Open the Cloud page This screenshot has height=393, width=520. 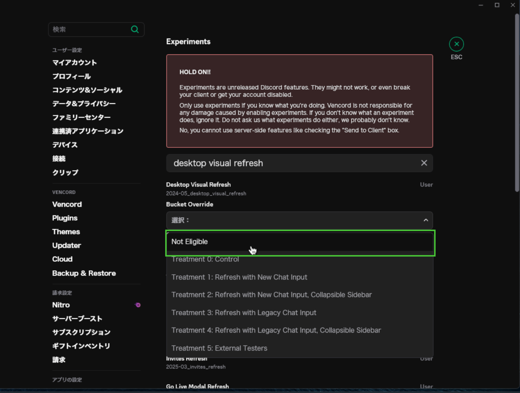(62, 259)
